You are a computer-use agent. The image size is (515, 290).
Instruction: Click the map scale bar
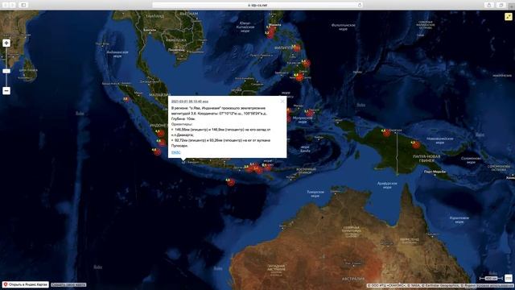(x=491, y=279)
